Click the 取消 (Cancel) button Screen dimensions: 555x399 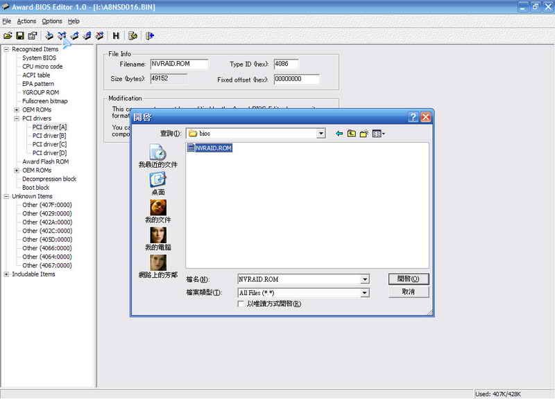coord(409,292)
